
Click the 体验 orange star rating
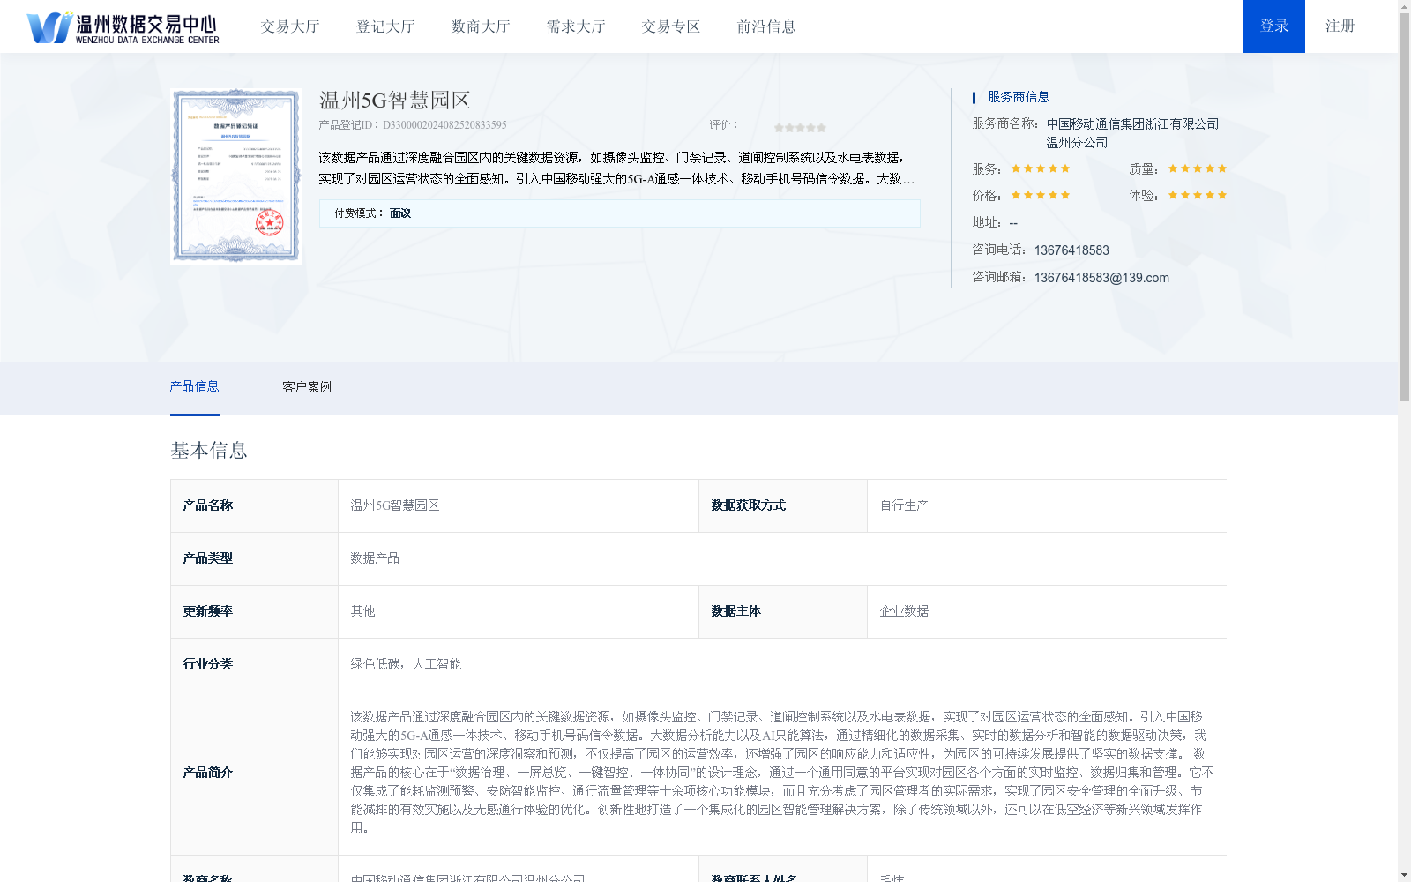pos(1198,195)
